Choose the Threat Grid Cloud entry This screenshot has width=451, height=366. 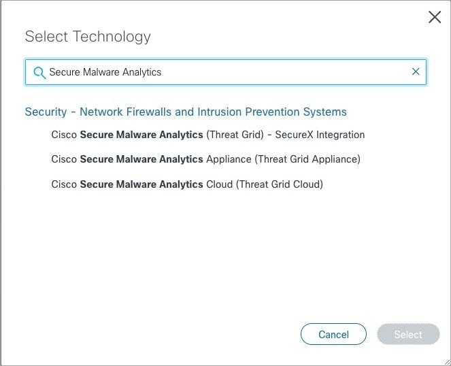click(x=187, y=184)
